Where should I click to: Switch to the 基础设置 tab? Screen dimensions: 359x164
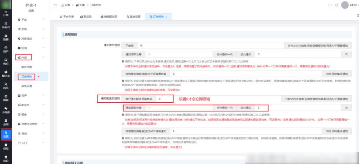134,17
